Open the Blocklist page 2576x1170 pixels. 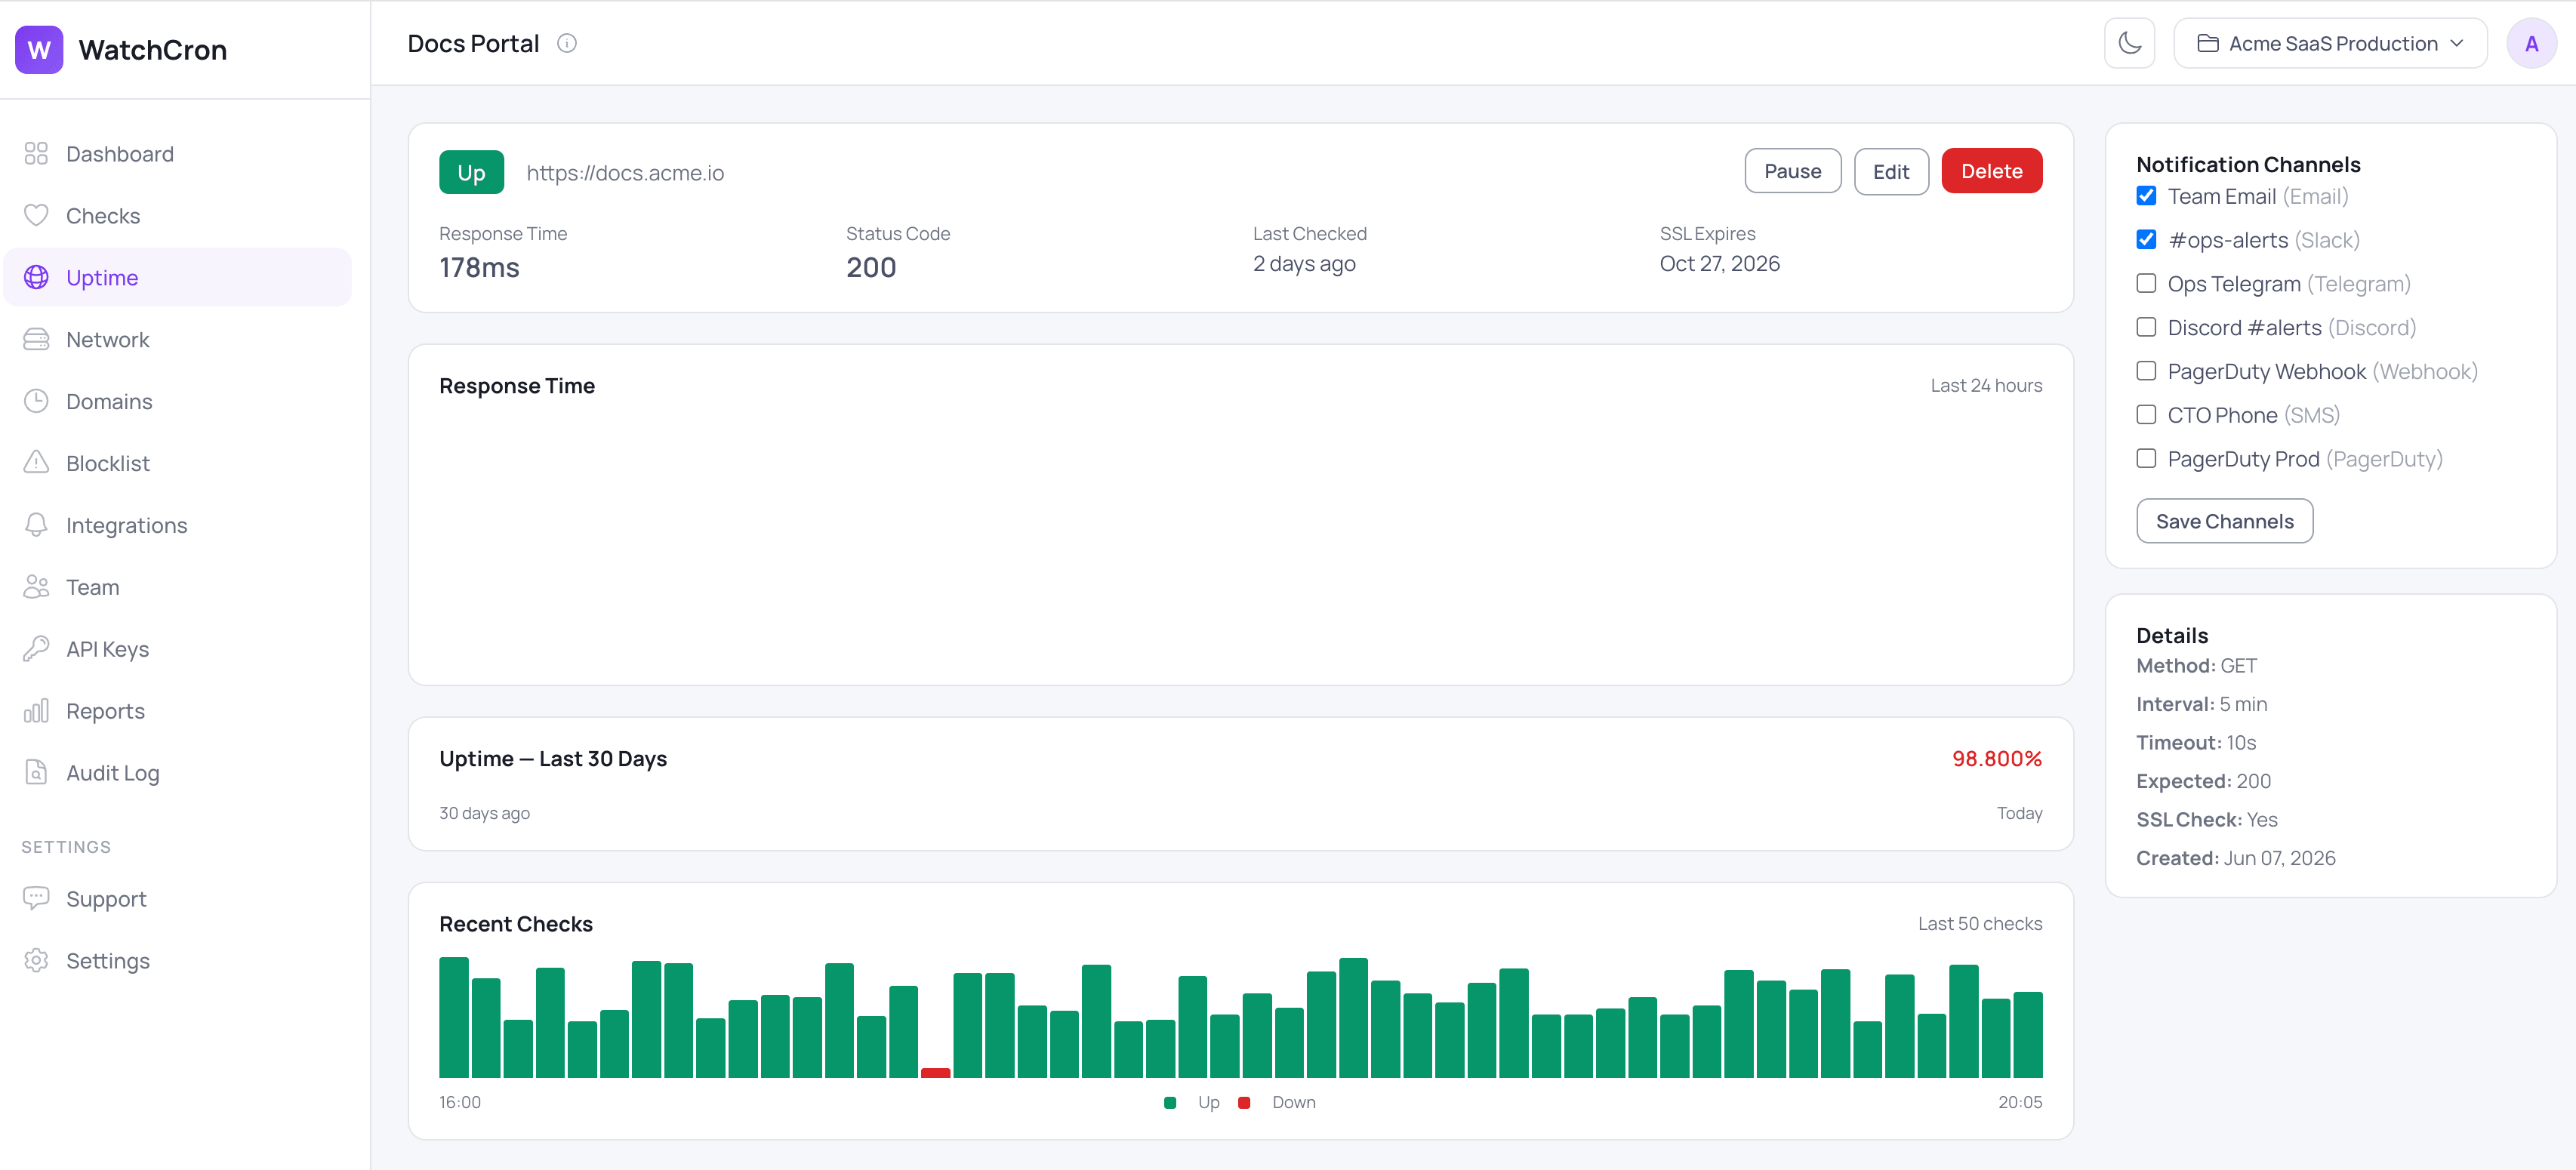pyautogui.click(x=178, y=462)
